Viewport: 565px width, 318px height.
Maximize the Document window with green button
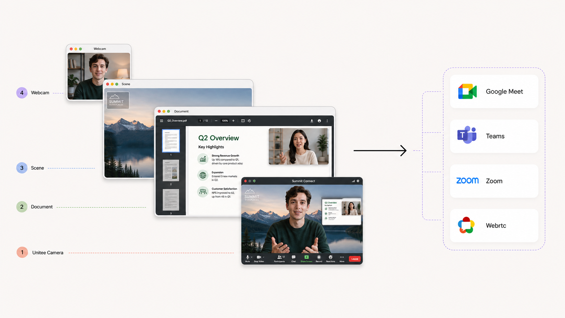[168, 111]
